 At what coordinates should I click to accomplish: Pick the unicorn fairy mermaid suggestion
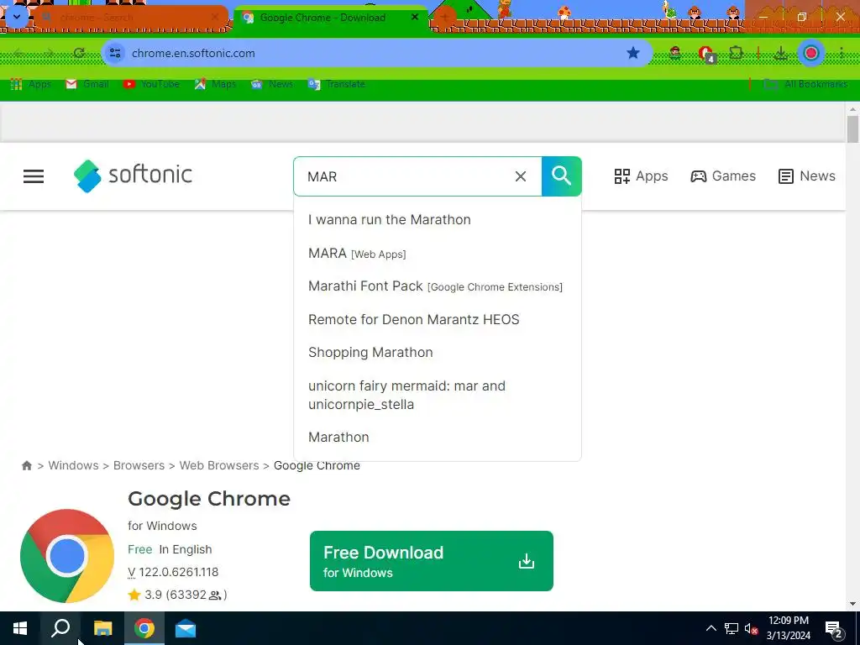407,395
